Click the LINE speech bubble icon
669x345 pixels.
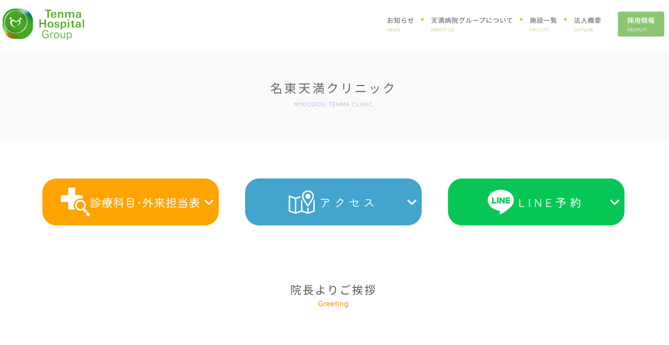pos(500,201)
